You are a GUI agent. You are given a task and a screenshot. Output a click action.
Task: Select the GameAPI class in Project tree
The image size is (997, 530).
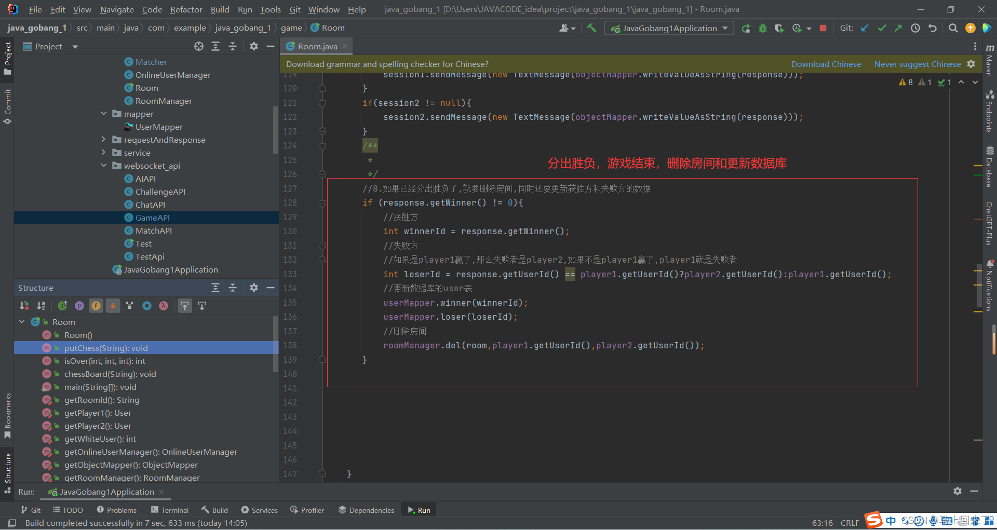(146, 218)
